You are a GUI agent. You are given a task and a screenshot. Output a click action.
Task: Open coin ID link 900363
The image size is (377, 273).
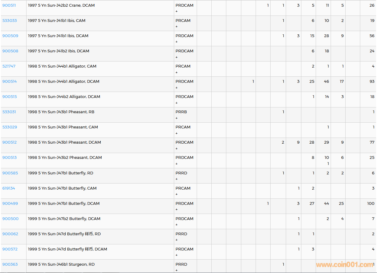pos(10,264)
